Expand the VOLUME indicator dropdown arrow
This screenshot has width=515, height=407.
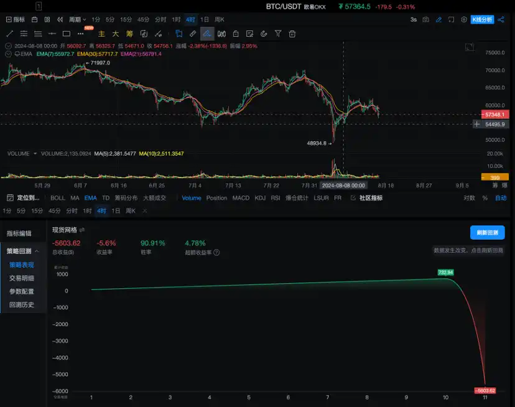tap(35, 154)
